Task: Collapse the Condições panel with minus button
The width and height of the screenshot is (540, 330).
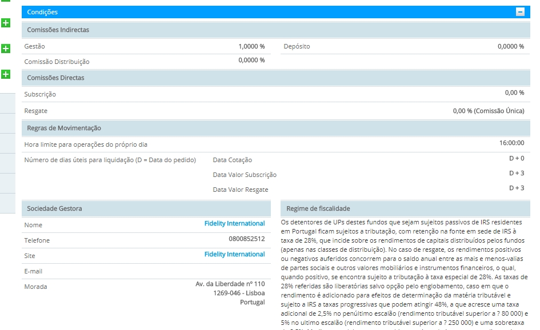Action: 520,12
